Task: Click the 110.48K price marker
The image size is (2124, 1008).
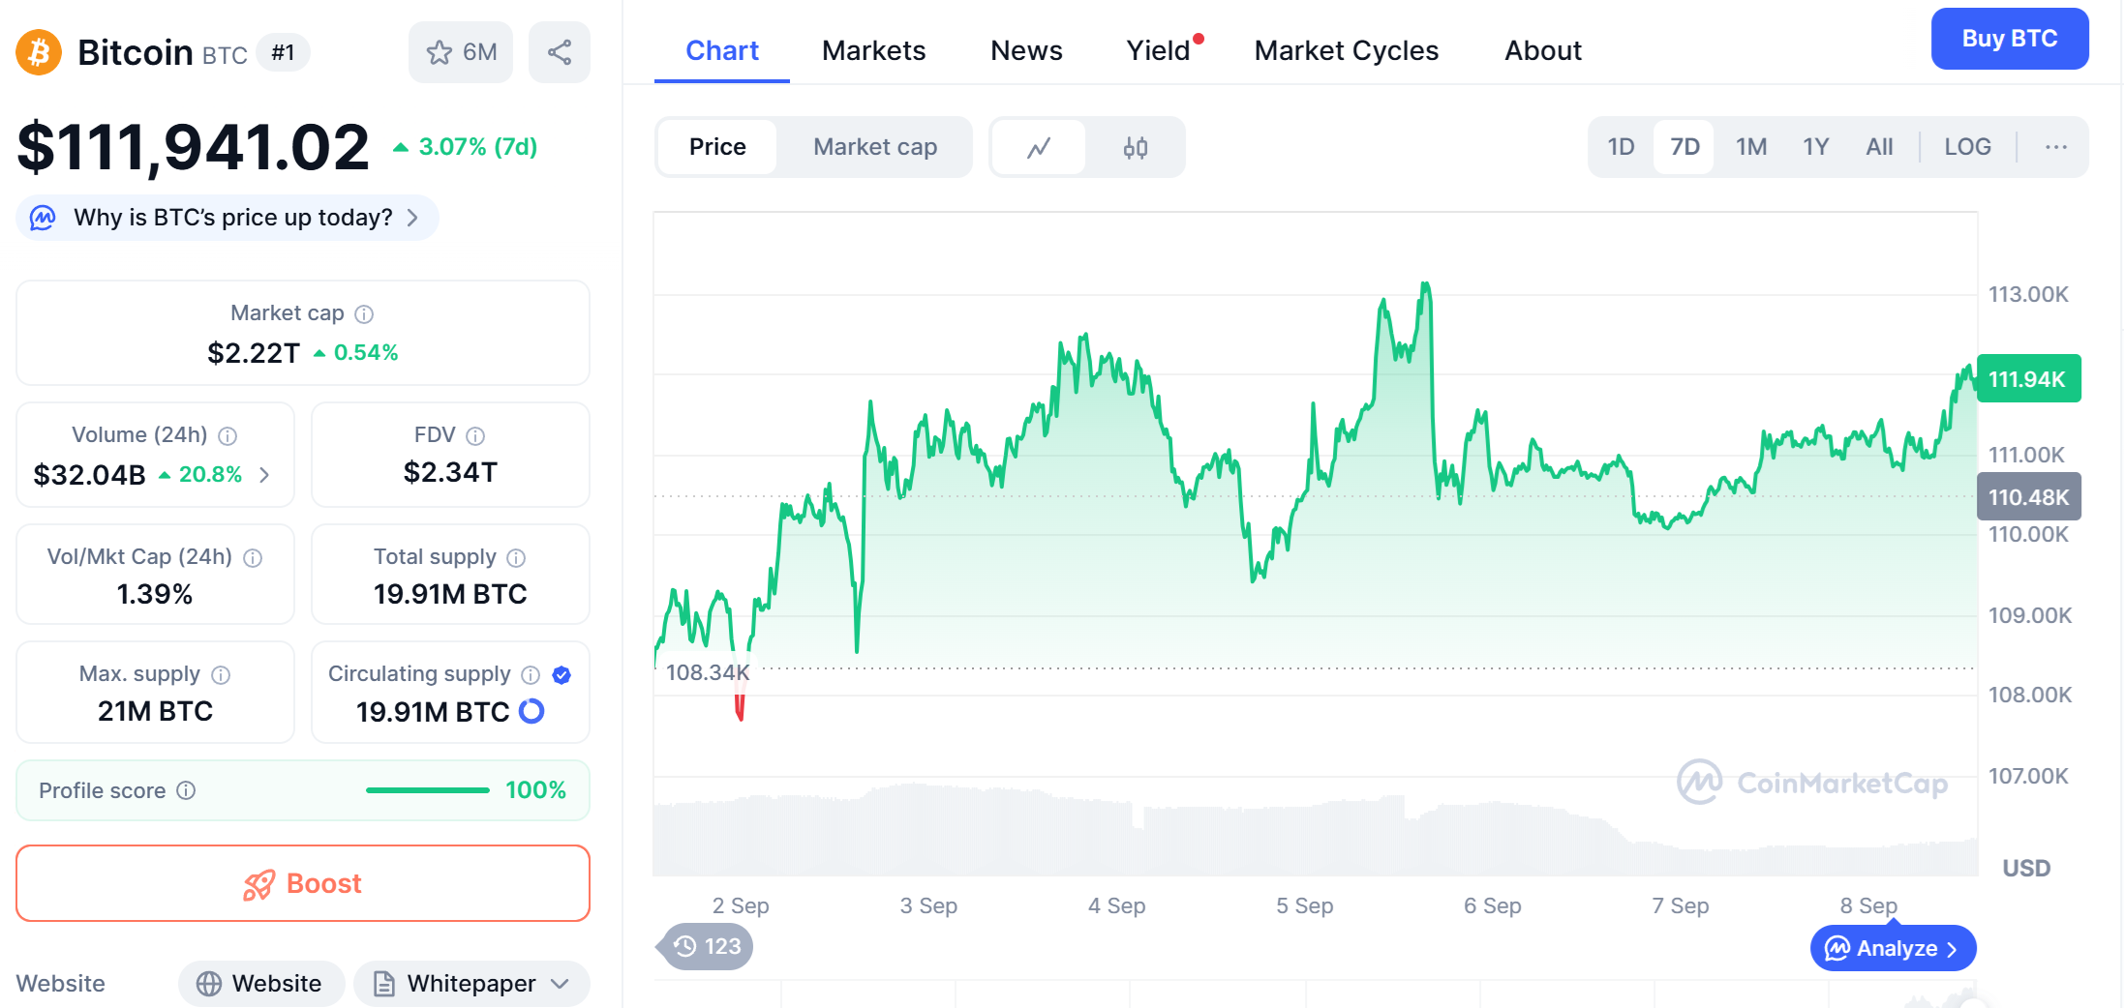Action: pos(2028,497)
